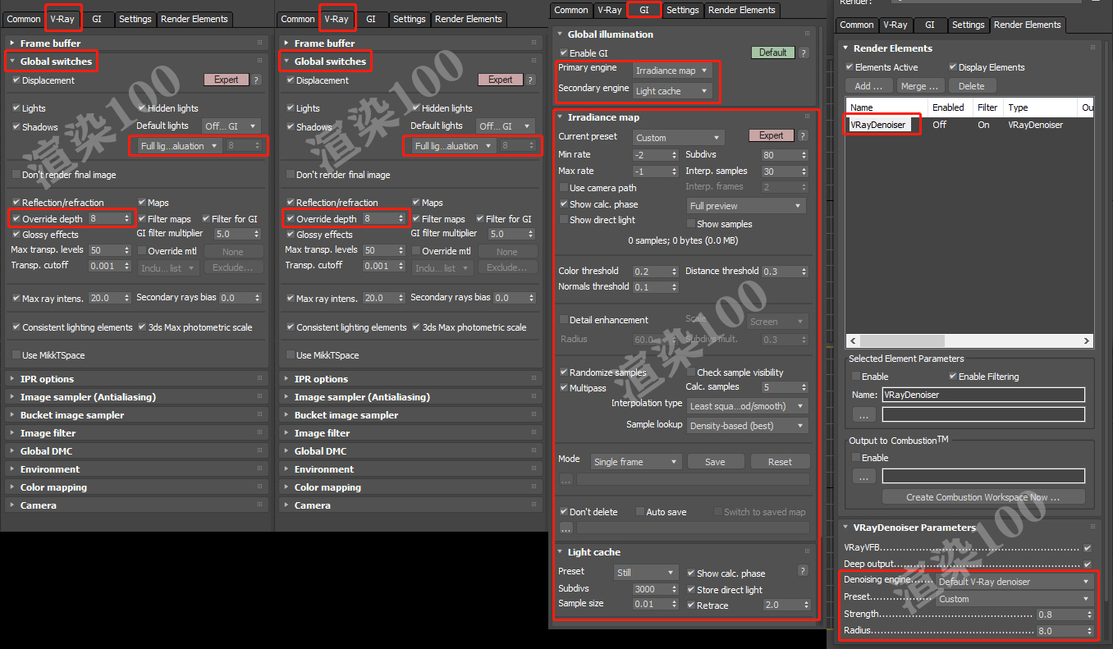Viewport: 1113px width, 649px height.
Task: Enable the Show samples checkbox
Action: pos(690,224)
